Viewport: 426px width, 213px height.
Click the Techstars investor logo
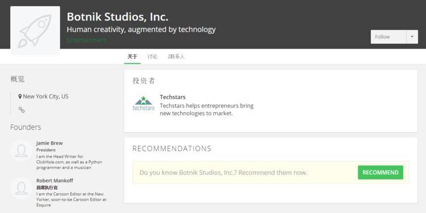click(144, 104)
